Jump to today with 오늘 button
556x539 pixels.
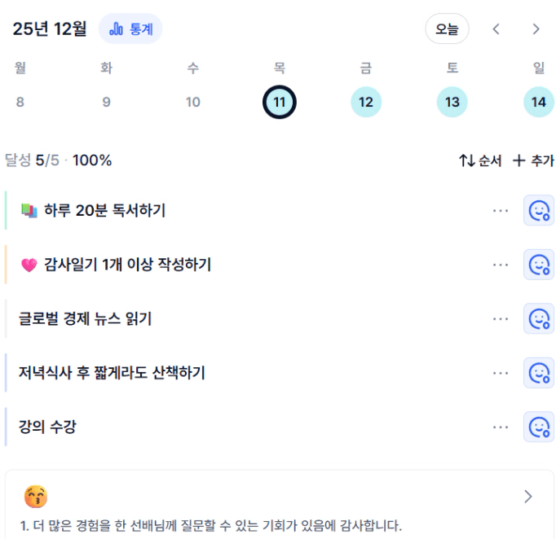coord(447,29)
